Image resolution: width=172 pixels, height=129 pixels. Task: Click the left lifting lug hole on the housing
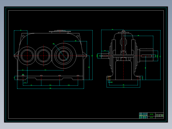[23, 36]
